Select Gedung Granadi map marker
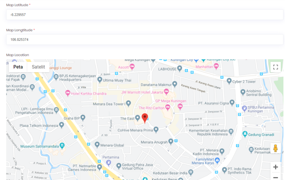Viewport: 285px width, 180px height. 245,134
